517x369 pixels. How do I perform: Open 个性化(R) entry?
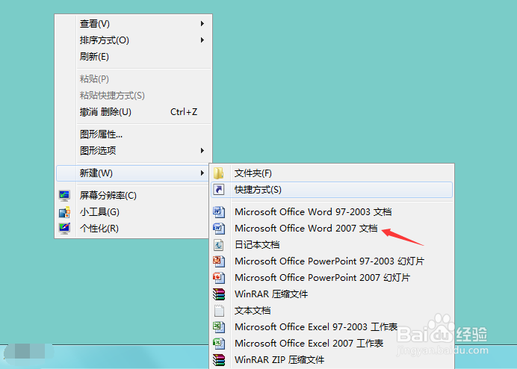click(133, 228)
